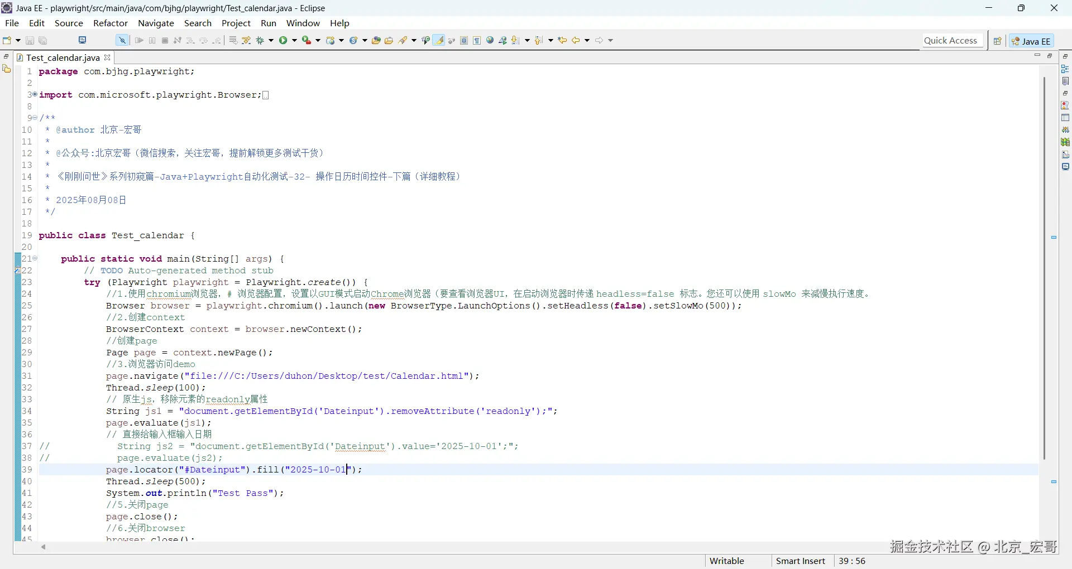Screen dimensions: 1072x569
Task: Open the Search dropdown arrow
Action: (414, 40)
